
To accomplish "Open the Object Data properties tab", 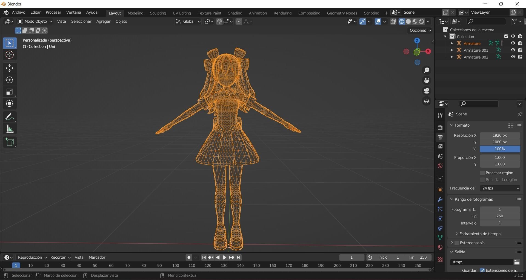I will click(x=440, y=238).
